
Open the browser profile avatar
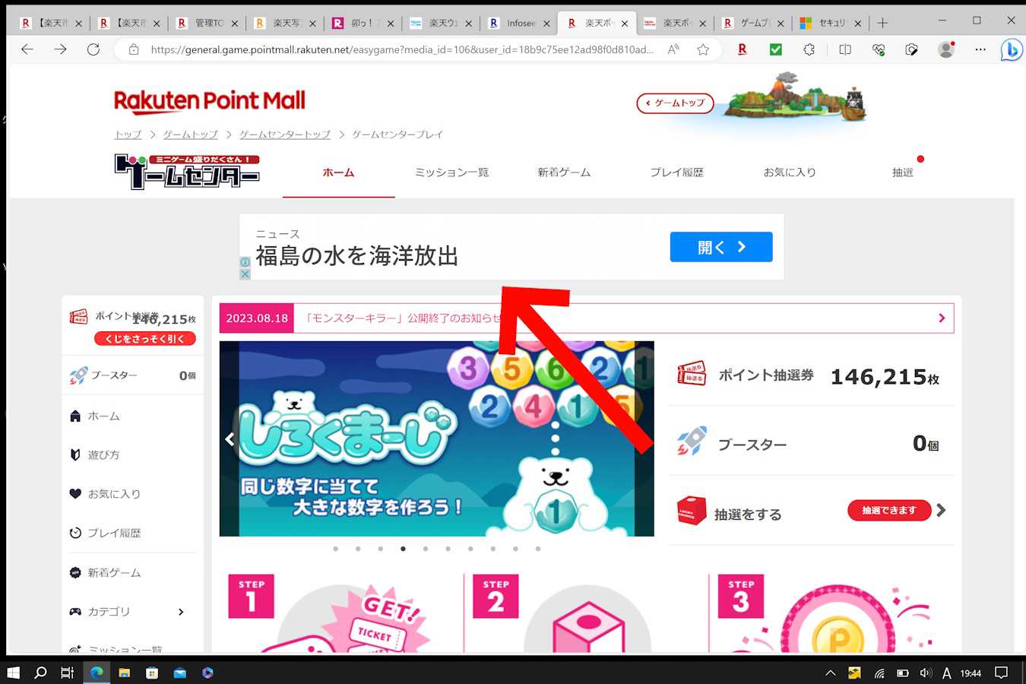(946, 49)
